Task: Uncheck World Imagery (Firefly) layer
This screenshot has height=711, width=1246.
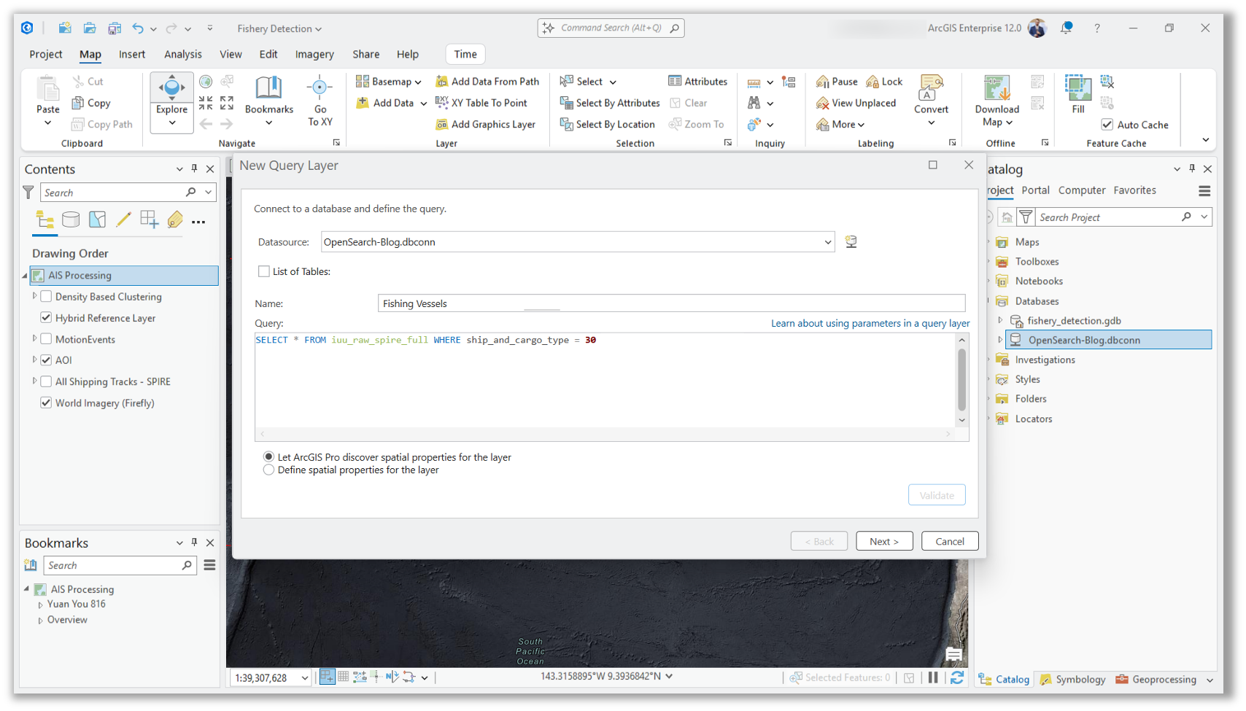Action: tap(46, 403)
